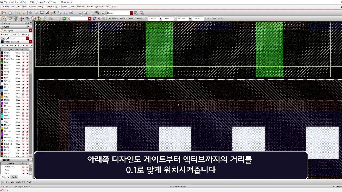This screenshot has width=342, height=192.
Task: Select the Metal3 drw layer row
Action: [14, 100]
